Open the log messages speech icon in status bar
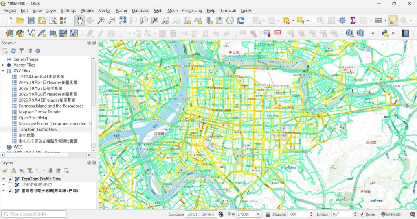This screenshot has height=219, width=417. click(413, 214)
